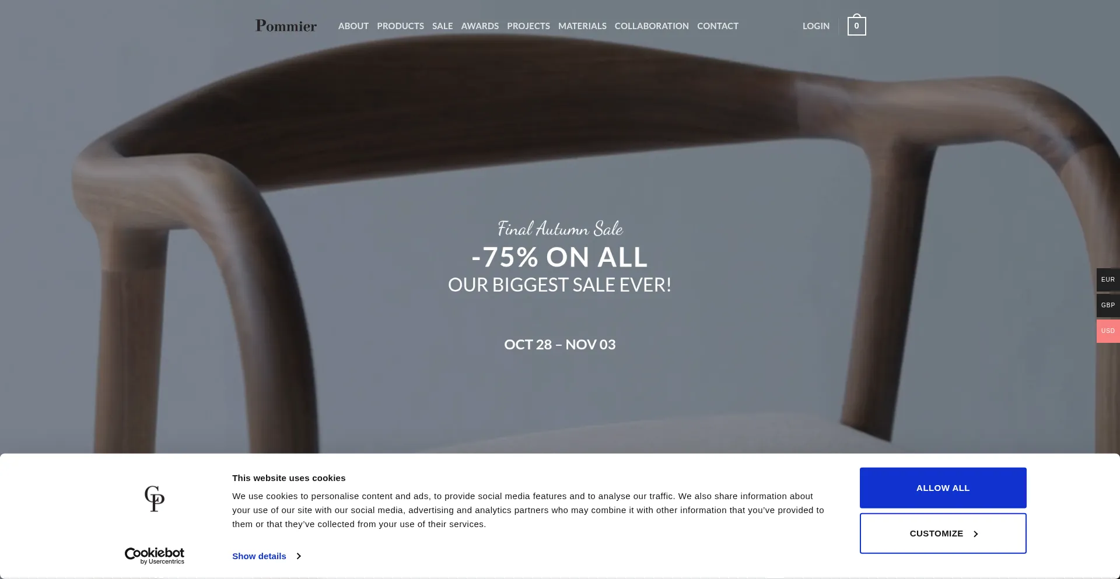Select the USD currency option
The image size is (1120, 579).
1108,331
